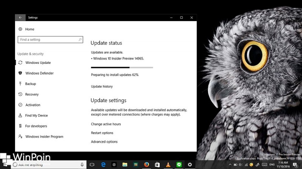Switch to Settings gear on the taskbar

pos(190,164)
